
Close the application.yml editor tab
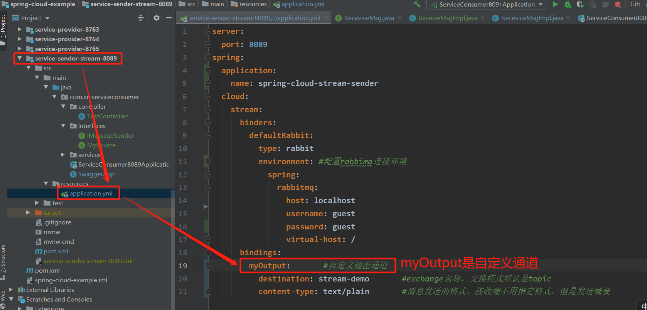[326, 18]
